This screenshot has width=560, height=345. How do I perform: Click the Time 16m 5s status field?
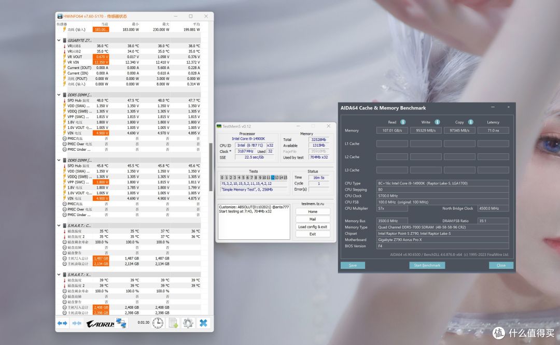[318, 177]
